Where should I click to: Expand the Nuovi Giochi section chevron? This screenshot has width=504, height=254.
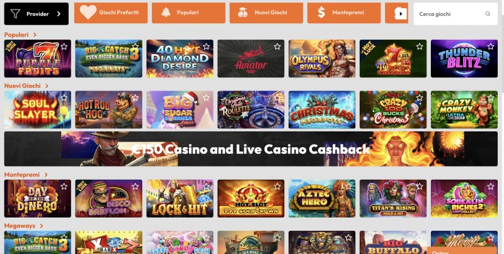pos(47,86)
